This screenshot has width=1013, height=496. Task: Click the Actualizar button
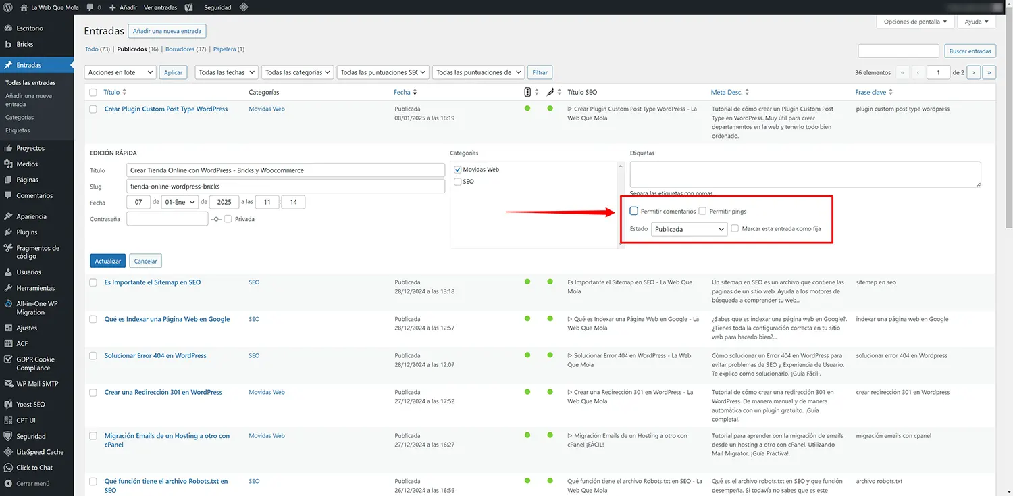pyautogui.click(x=107, y=261)
